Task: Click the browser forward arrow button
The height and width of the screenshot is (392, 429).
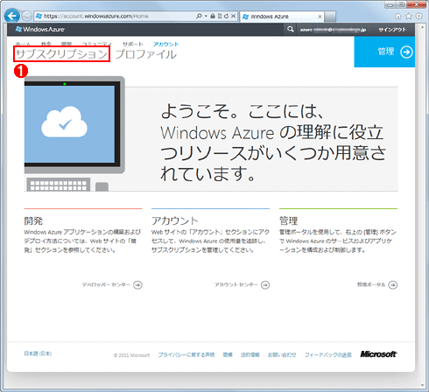Action: [x=27, y=16]
